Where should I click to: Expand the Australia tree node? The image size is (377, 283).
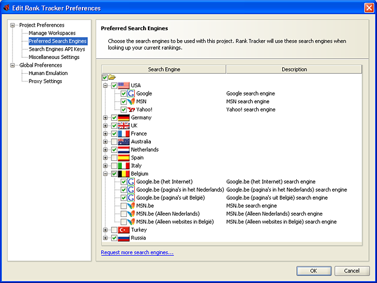105,141
